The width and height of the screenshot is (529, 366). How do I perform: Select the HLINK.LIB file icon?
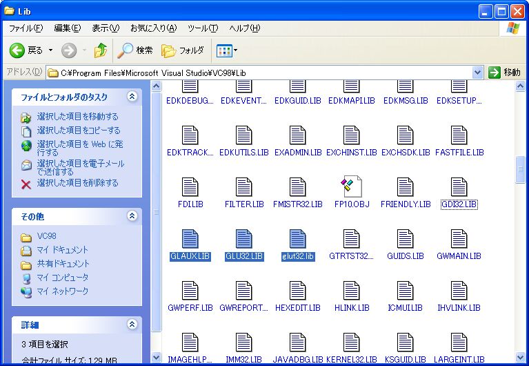[x=351, y=290]
